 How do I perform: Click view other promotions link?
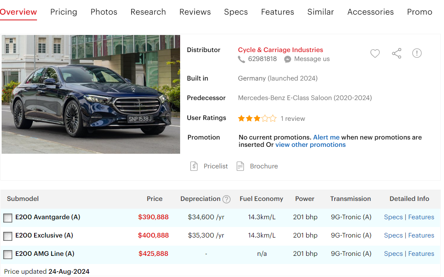(x=310, y=145)
